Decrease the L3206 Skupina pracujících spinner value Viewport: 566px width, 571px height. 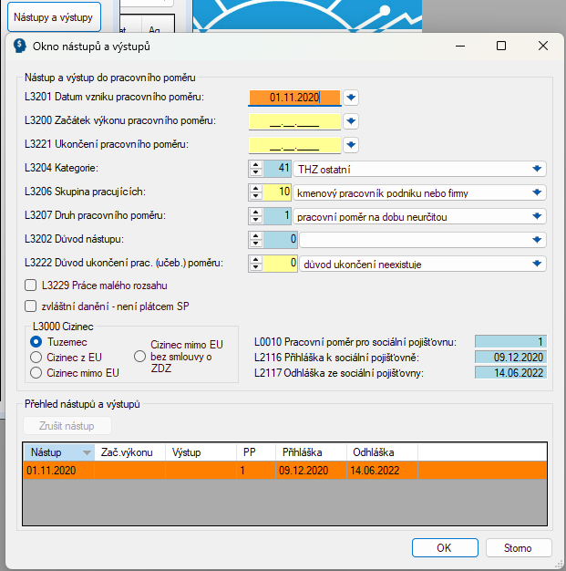[256, 196]
